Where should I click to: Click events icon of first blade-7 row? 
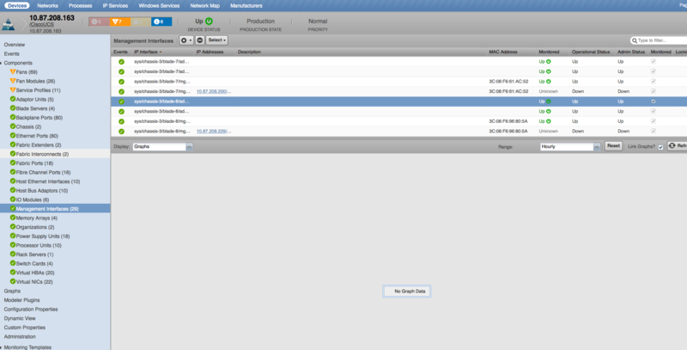tap(121, 62)
